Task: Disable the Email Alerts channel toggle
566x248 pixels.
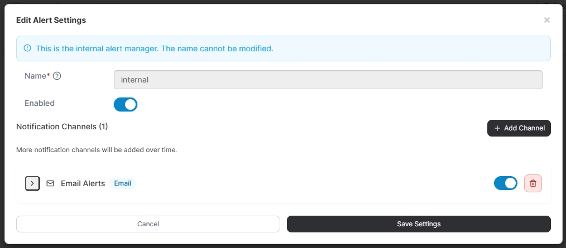Action: coord(506,183)
